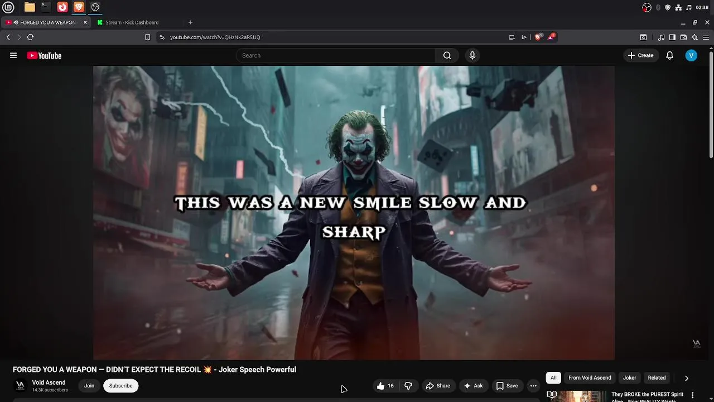Click the Void Ascend VA mark on the video
This screenshot has width=714, height=402.
[x=696, y=343]
